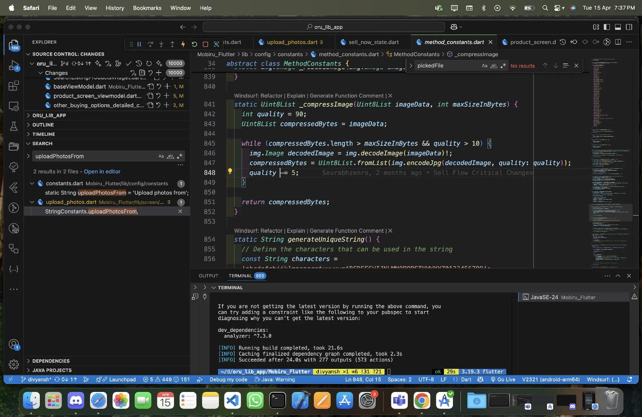The width and height of the screenshot is (642, 417).
Task: Expand the OUTLINE section
Action: pyautogui.click(x=43, y=125)
